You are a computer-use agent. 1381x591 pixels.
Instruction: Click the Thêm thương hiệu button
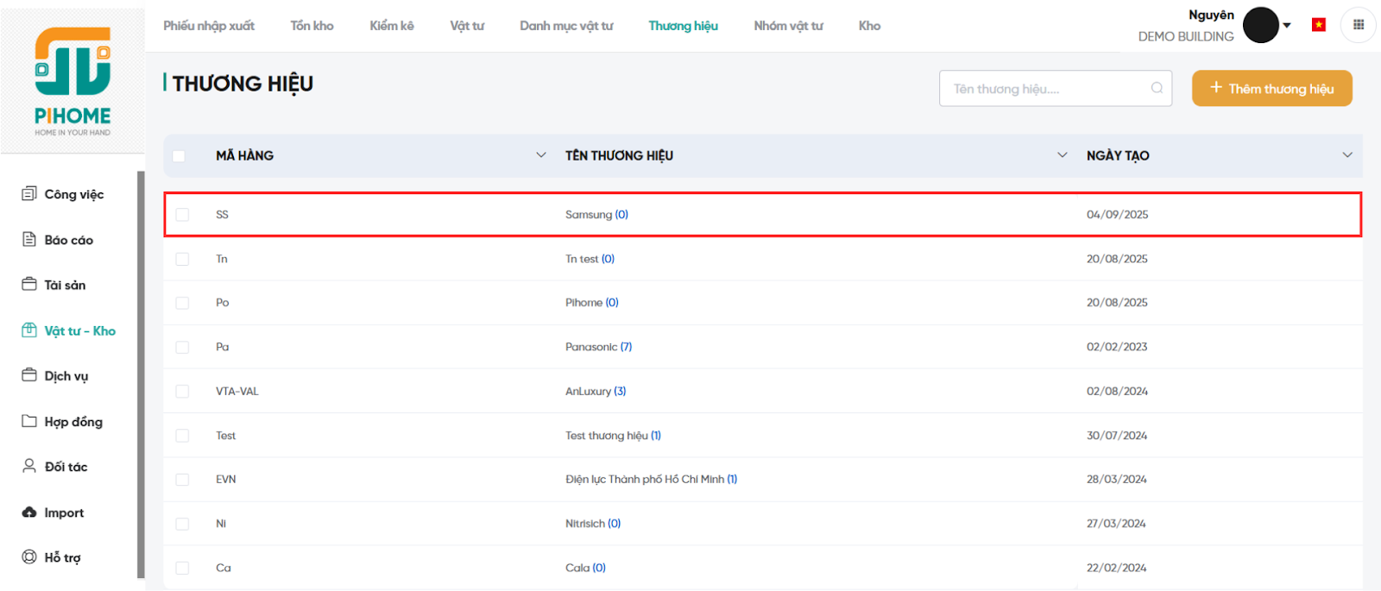1271,88
